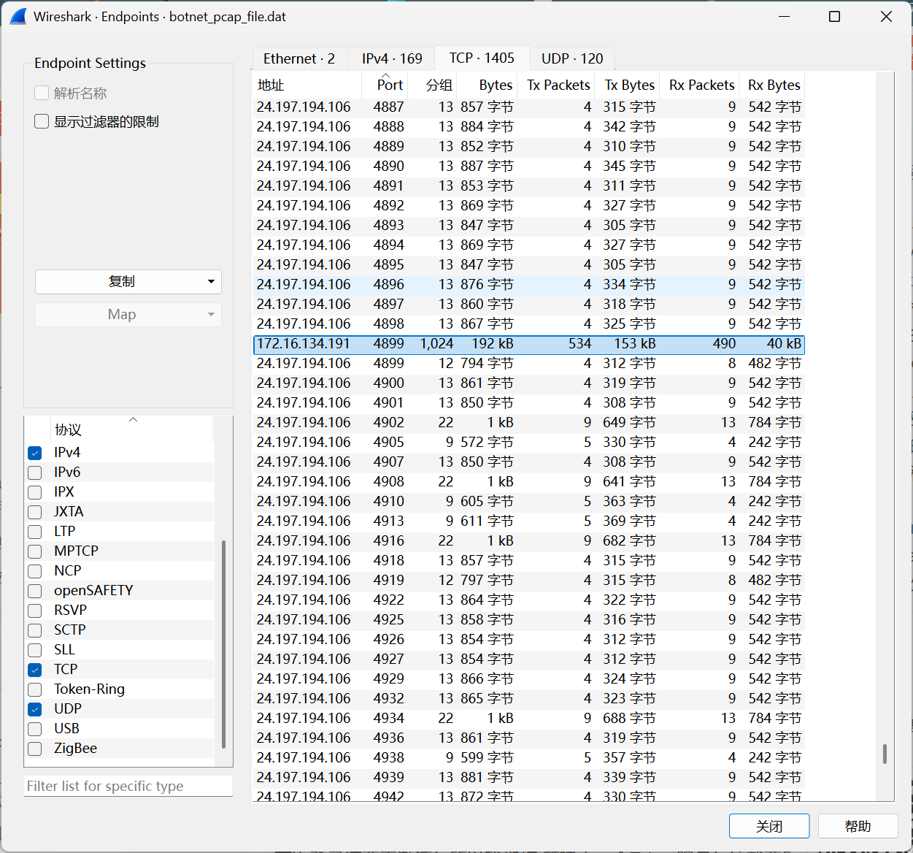The image size is (913, 853).
Task: Select the row with port 4908
Action: pyautogui.click(x=529, y=482)
